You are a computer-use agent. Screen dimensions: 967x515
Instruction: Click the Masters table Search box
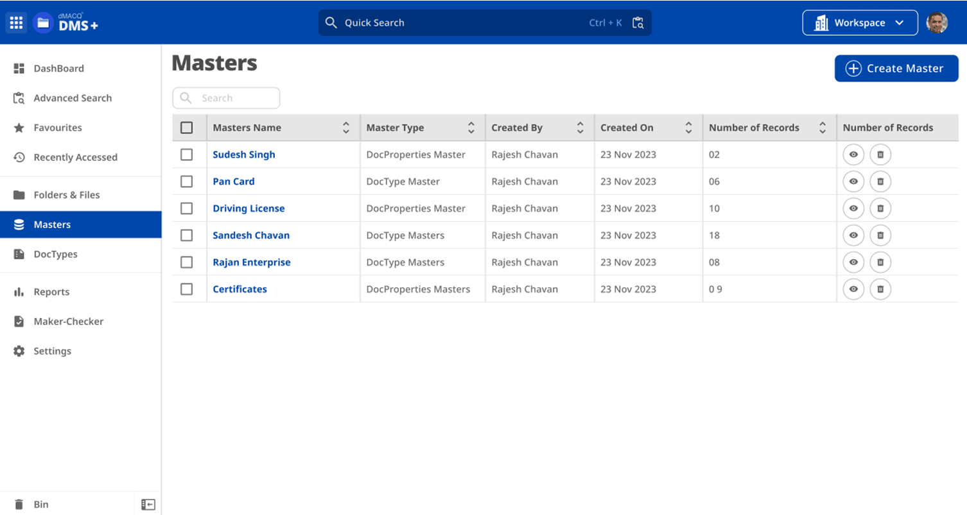point(226,98)
